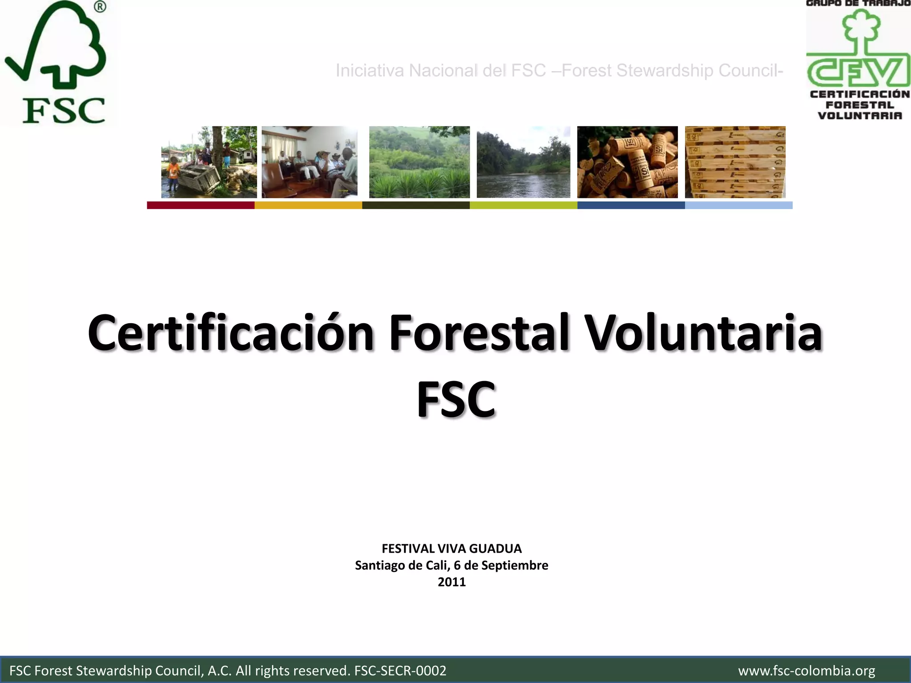Click the dark blue bar segment
The width and height of the screenshot is (911, 683).
coord(631,205)
